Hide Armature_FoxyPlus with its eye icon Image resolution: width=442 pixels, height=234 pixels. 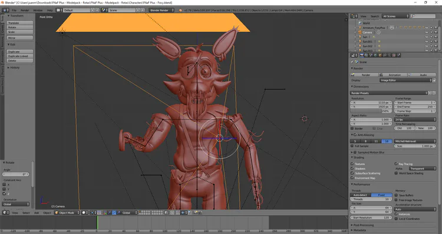click(427, 28)
